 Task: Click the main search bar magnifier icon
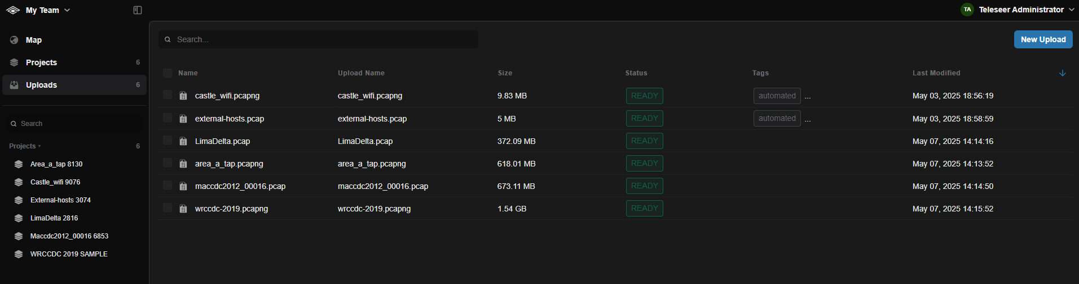pyautogui.click(x=168, y=39)
